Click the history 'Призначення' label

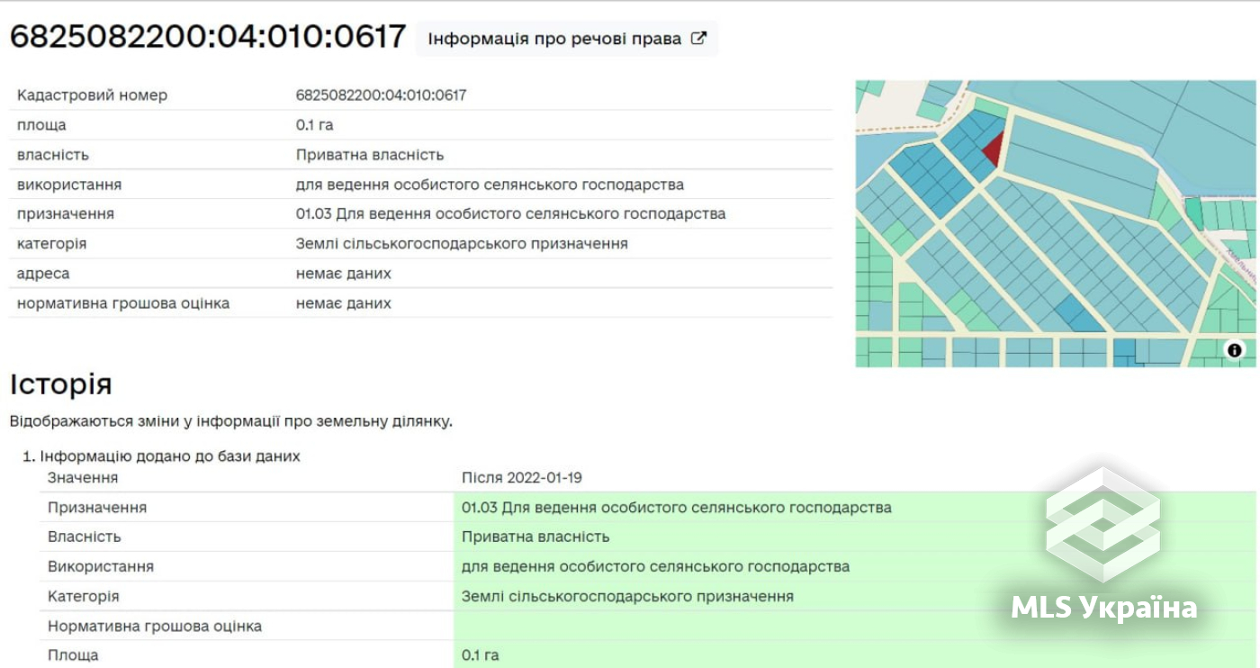click(97, 508)
